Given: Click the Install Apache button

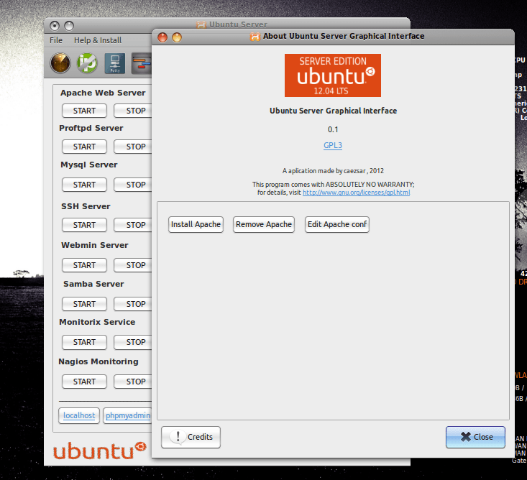Looking at the screenshot, I should [x=196, y=224].
